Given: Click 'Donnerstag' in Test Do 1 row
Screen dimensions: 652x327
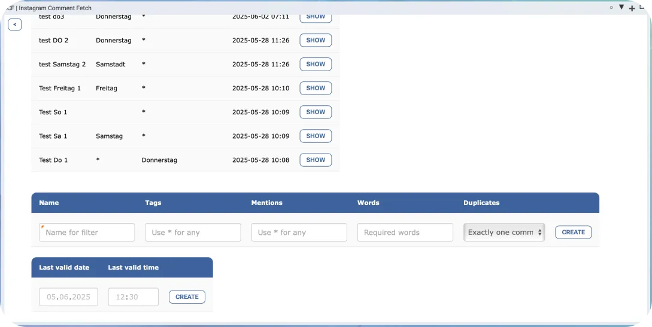Looking at the screenshot, I should click(x=159, y=160).
